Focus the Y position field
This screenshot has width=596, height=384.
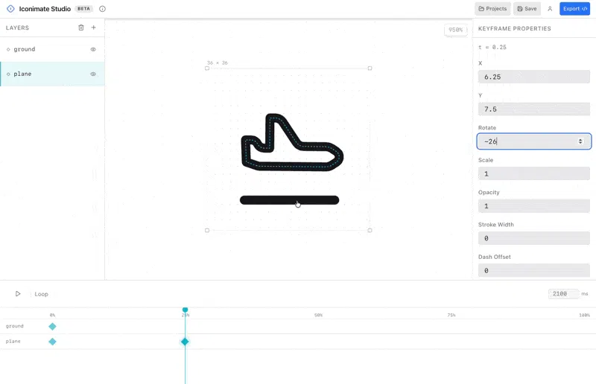(533, 109)
